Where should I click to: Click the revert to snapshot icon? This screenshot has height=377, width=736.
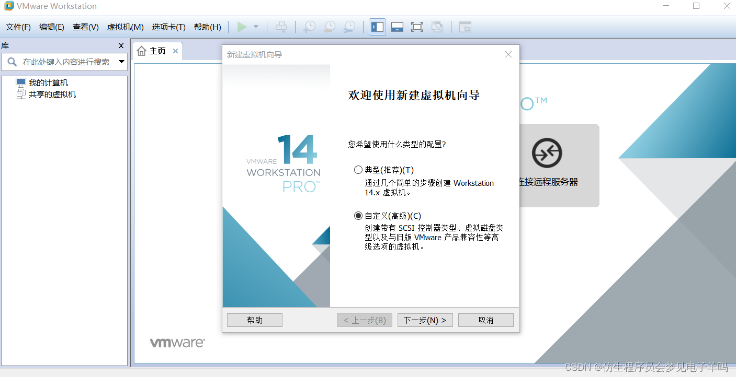[x=330, y=27]
